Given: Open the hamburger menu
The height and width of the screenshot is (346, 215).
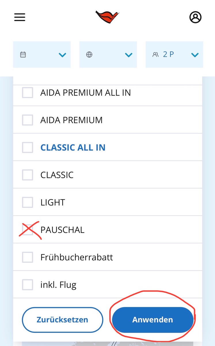Looking at the screenshot, I should (x=20, y=17).
